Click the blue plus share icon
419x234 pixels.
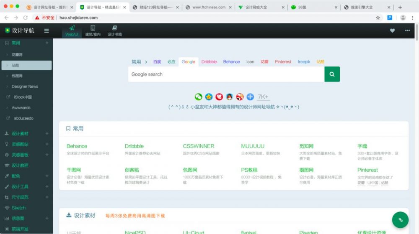coord(250,97)
